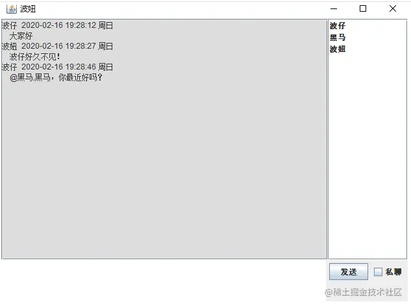This screenshot has width=411, height=306.
Task: Maximize the chat window
Action: coord(363,9)
